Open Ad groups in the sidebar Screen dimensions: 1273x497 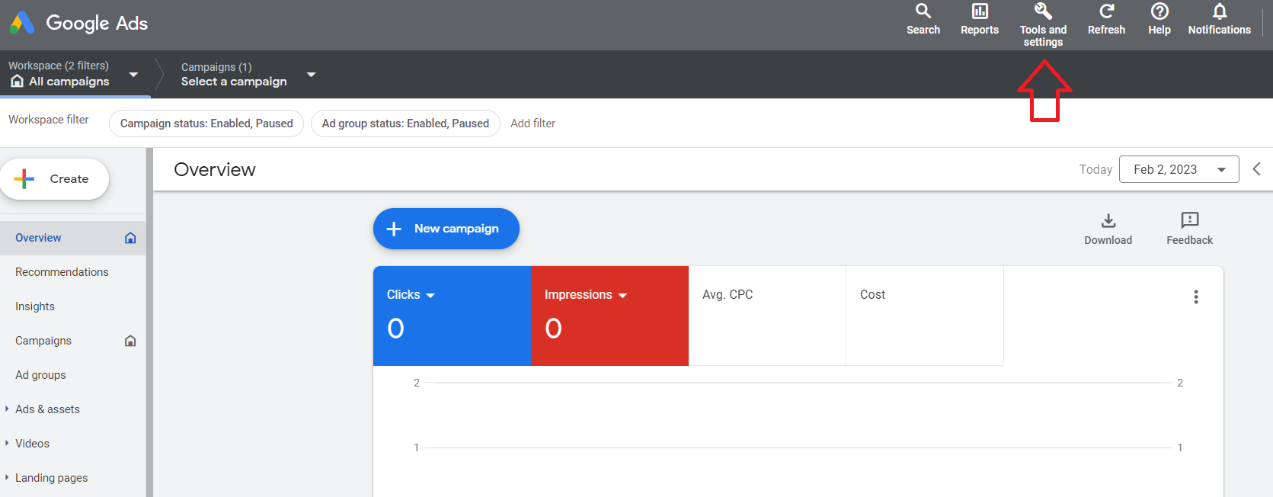point(40,375)
